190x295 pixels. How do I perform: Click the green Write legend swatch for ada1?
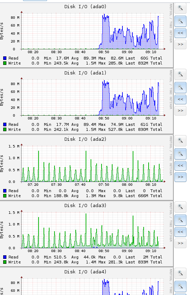tap(5, 129)
